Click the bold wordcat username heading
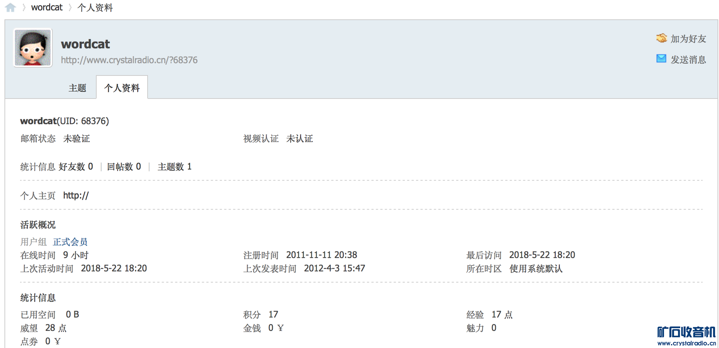Screen dimensions: 719x348 click(85, 44)
